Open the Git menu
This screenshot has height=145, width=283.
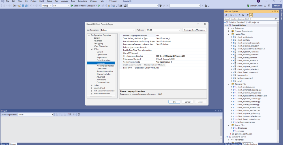[x=26, y=1]
